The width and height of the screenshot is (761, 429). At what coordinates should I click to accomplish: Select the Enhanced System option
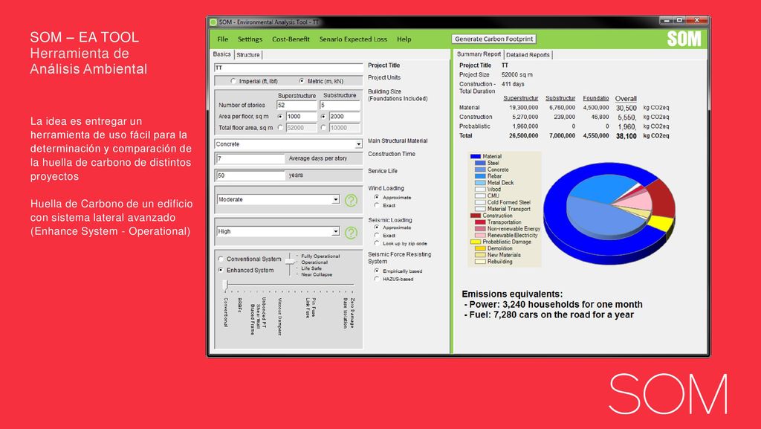(221, 271)
